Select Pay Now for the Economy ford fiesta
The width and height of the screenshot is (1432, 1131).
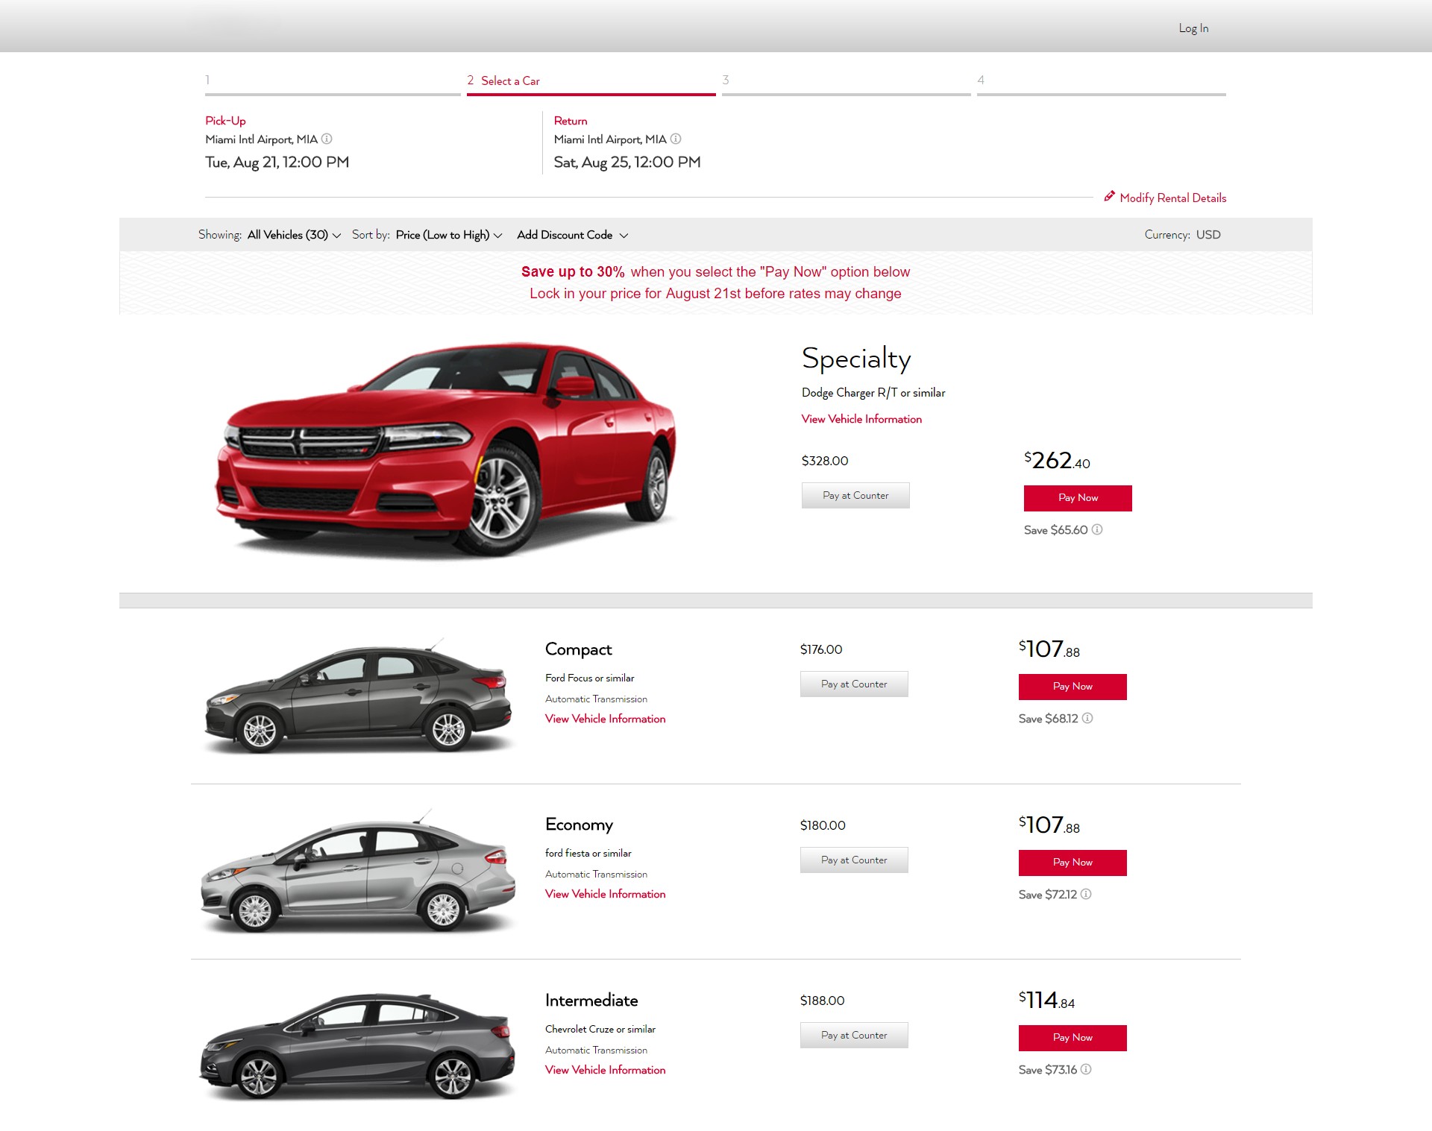[1073, 862]
